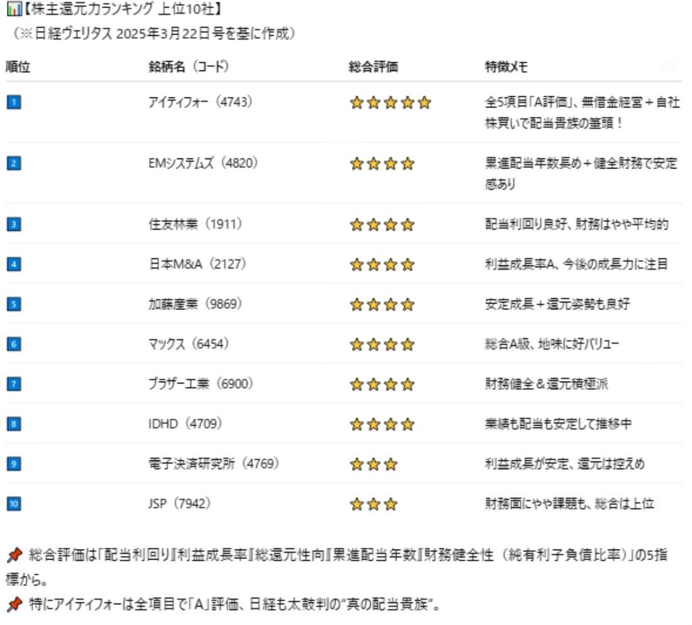Select the stock name 電子決済研究所（4769）
The height and width of the screenshot is (625, 692).
pyautogui.click(x=214, y=463)
